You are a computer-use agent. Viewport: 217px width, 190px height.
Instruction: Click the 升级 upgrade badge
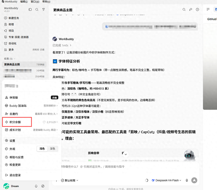55,98
